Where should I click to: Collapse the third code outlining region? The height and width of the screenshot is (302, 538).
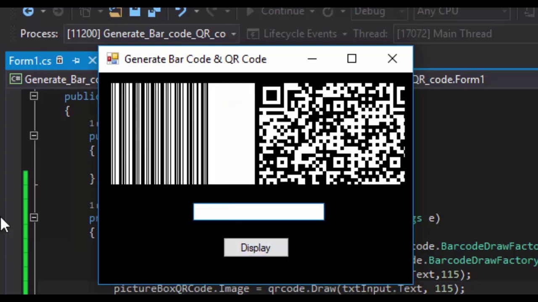(34, 217)
